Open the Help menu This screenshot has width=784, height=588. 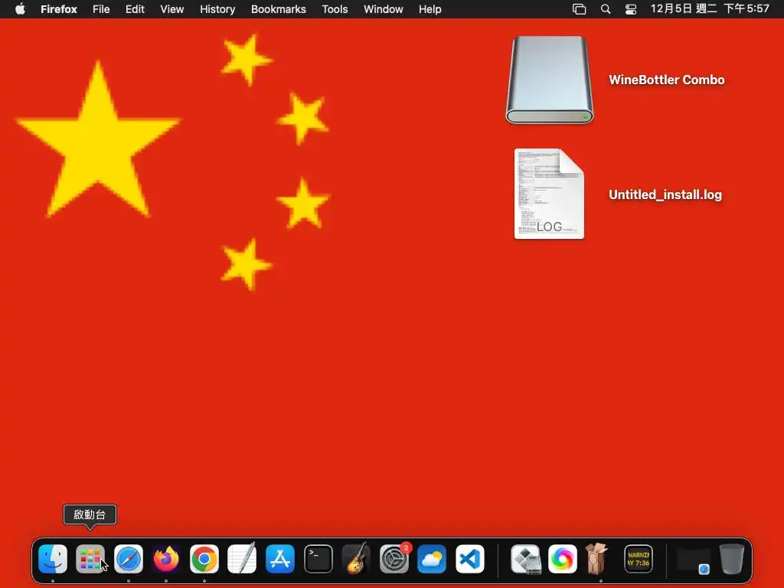[x=430, y=9]
